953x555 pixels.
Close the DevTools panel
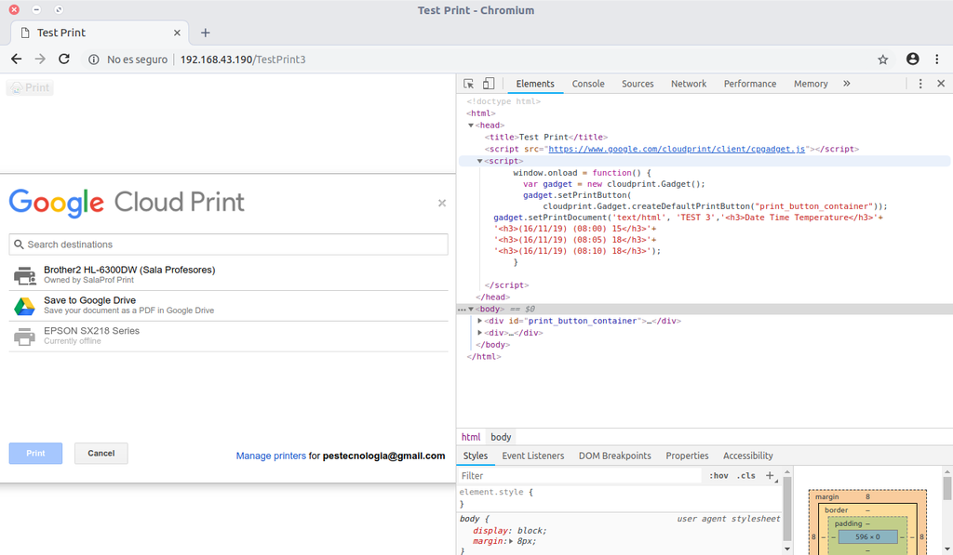click(x=941, y=84)
